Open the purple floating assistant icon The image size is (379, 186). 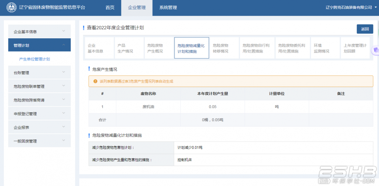tap(376, 50)
